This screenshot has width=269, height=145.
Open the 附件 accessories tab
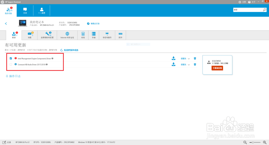(121, 35)
